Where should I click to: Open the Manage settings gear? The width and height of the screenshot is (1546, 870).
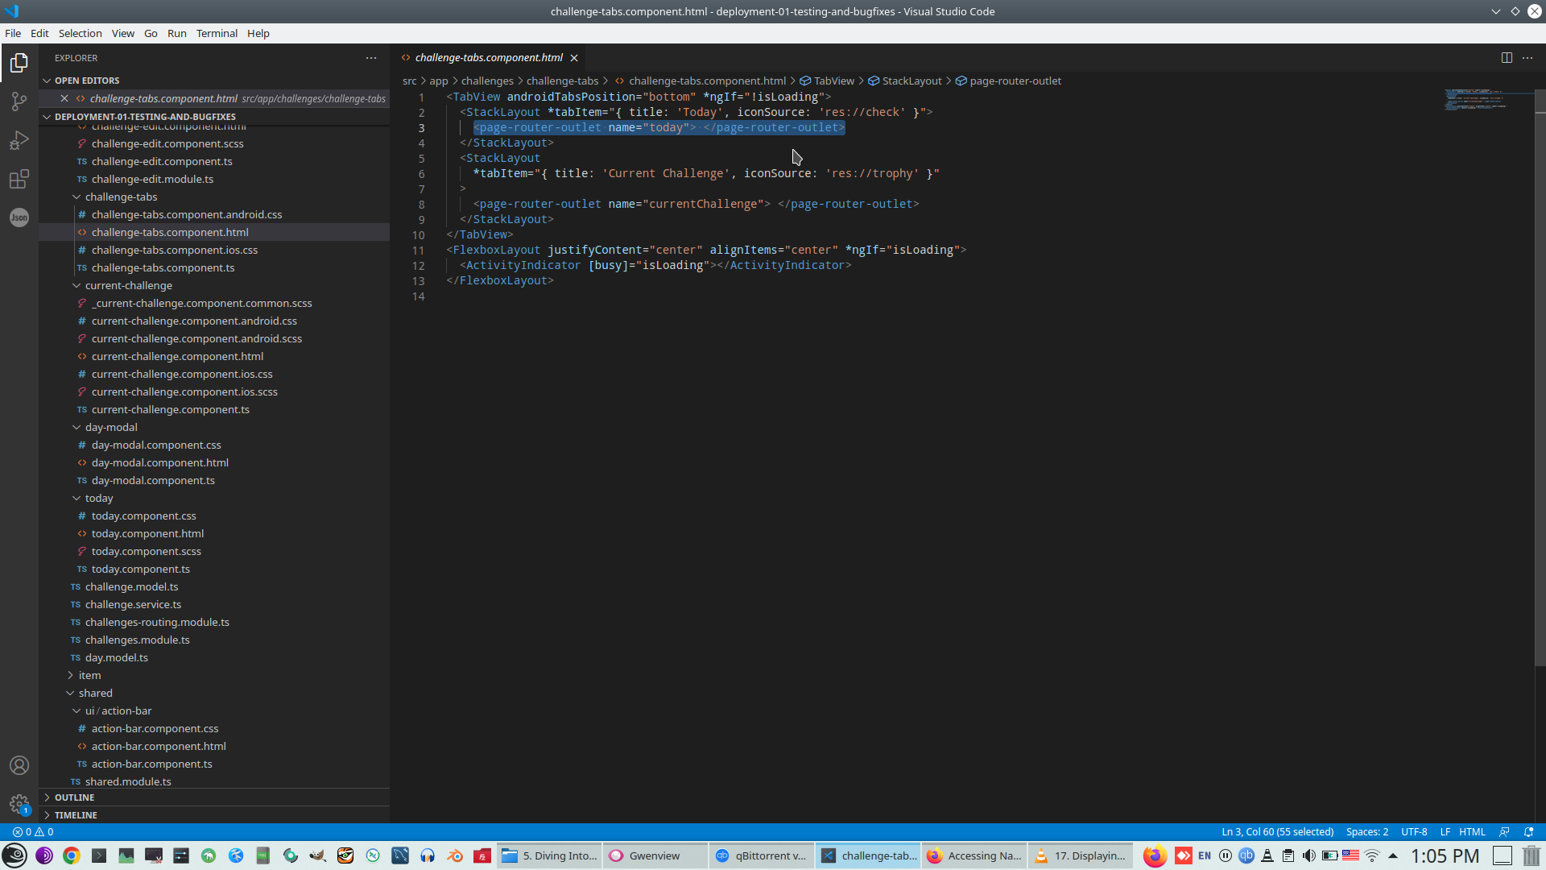19,804
